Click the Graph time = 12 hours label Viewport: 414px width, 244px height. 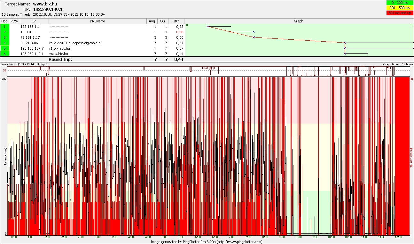[x=398, y=64]
